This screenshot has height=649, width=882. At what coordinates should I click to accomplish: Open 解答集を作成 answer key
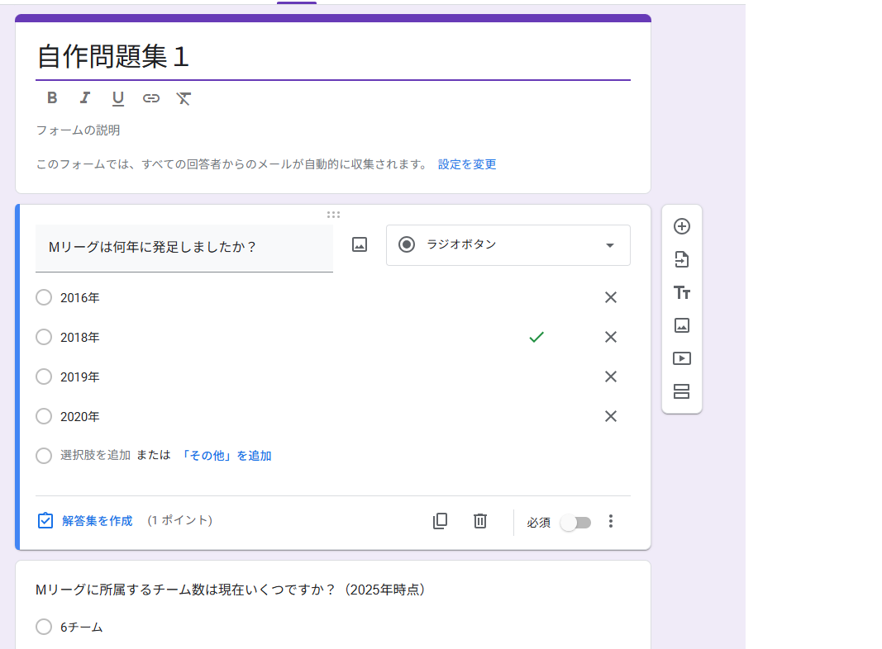click(98, 521)
